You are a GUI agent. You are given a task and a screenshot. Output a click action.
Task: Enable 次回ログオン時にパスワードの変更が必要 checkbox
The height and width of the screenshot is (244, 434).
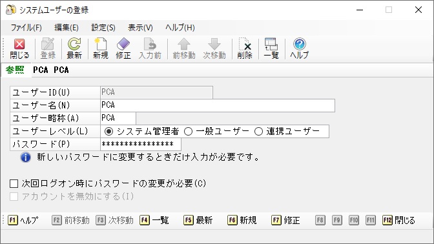point(14,183)
